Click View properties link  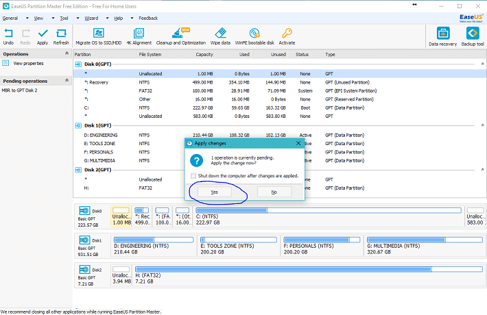tap(28, 63)
